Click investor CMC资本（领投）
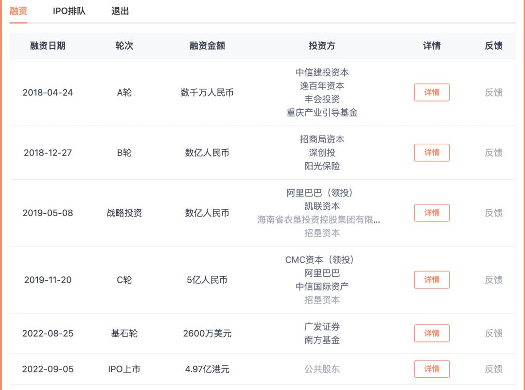This screenshot has width=525, height=390. pos(322,260)
